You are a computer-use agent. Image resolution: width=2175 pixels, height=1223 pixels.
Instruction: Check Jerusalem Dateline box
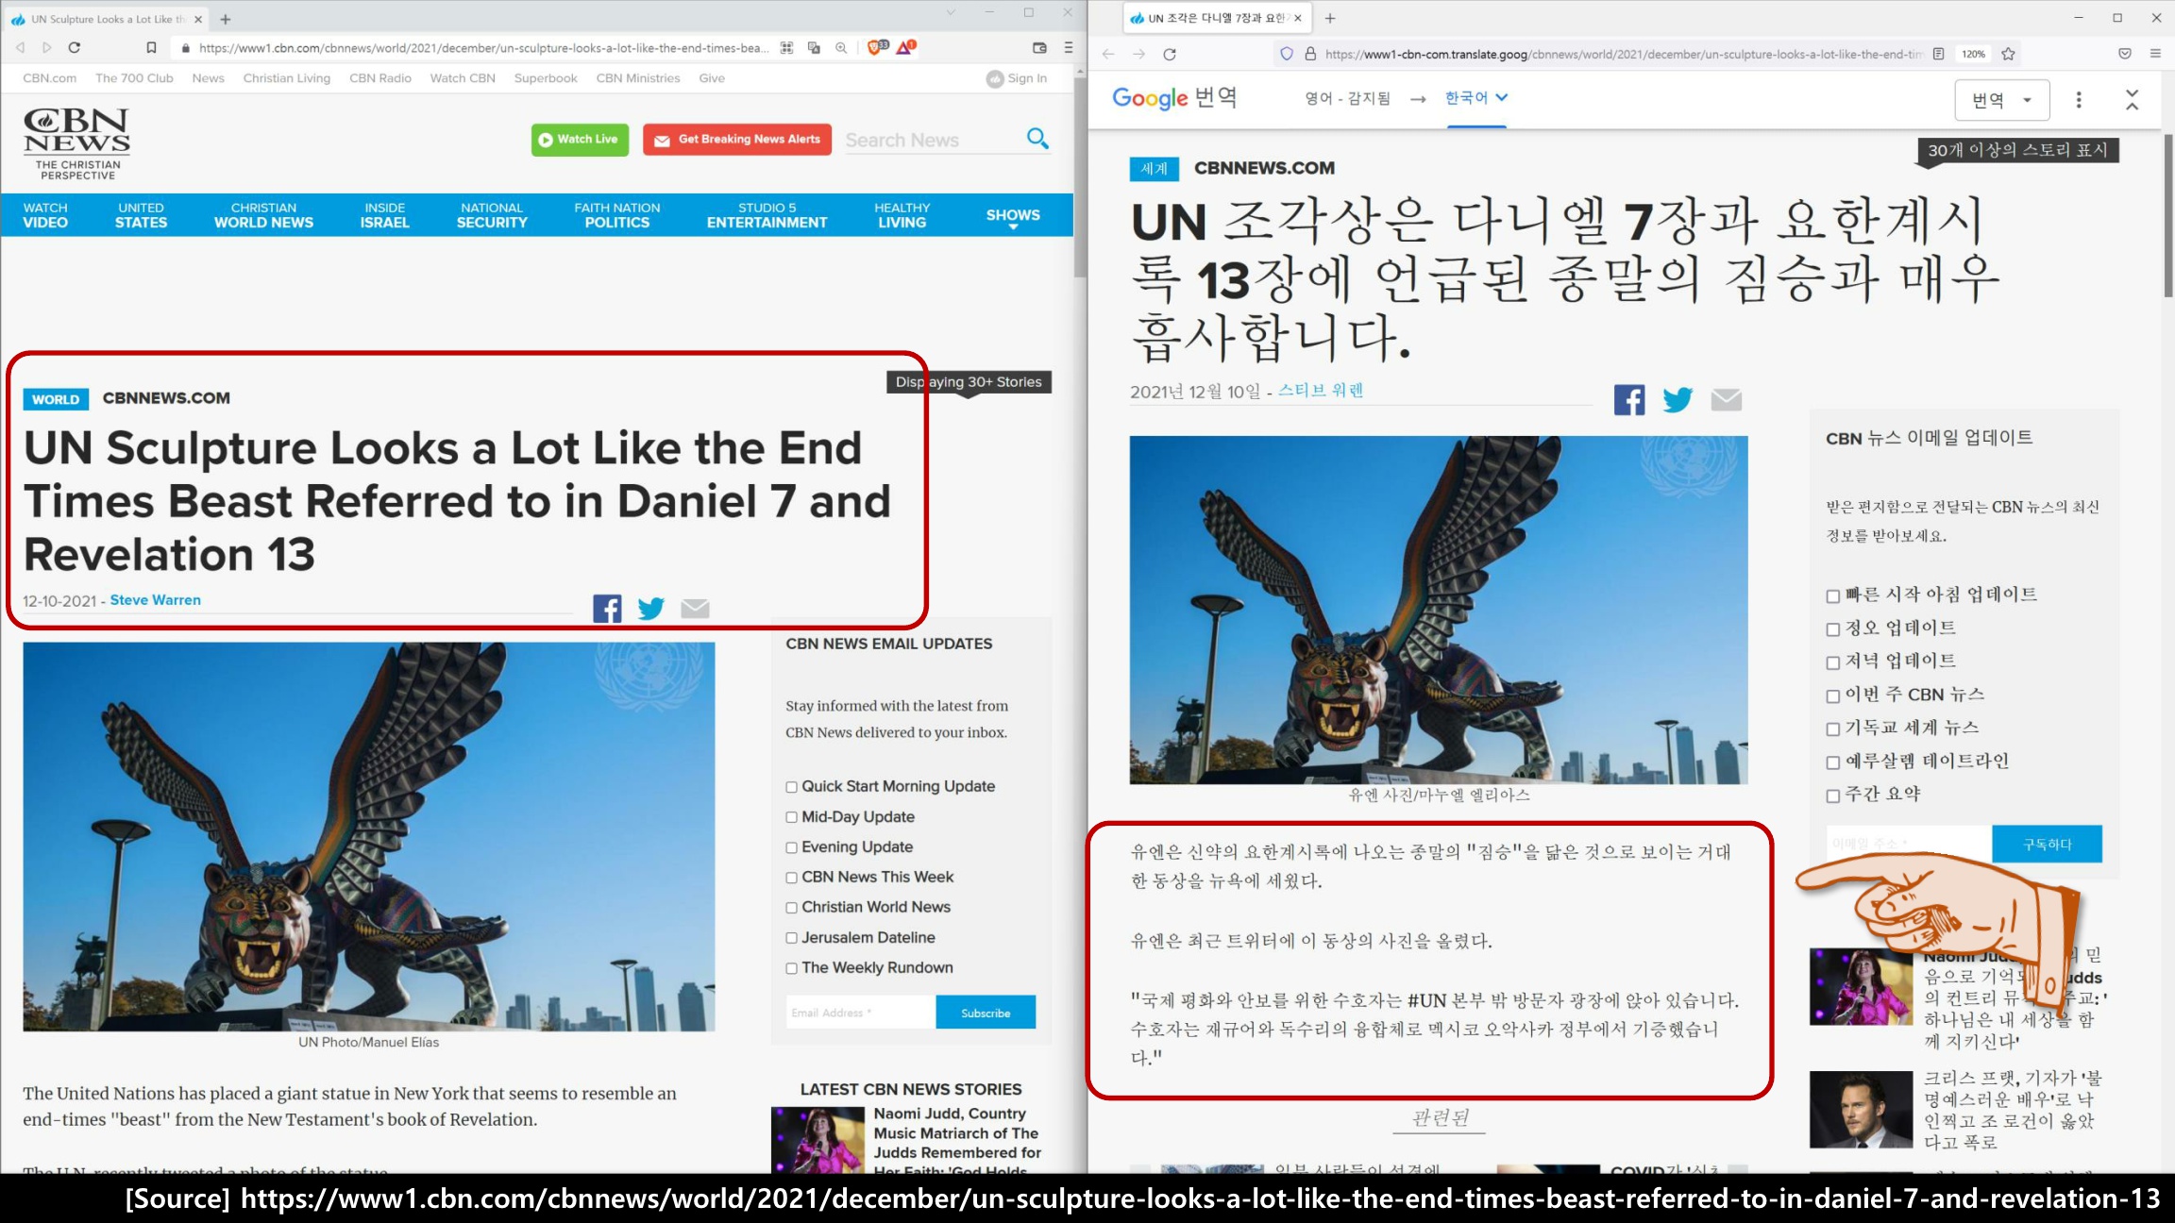click(x=792, y=938)
